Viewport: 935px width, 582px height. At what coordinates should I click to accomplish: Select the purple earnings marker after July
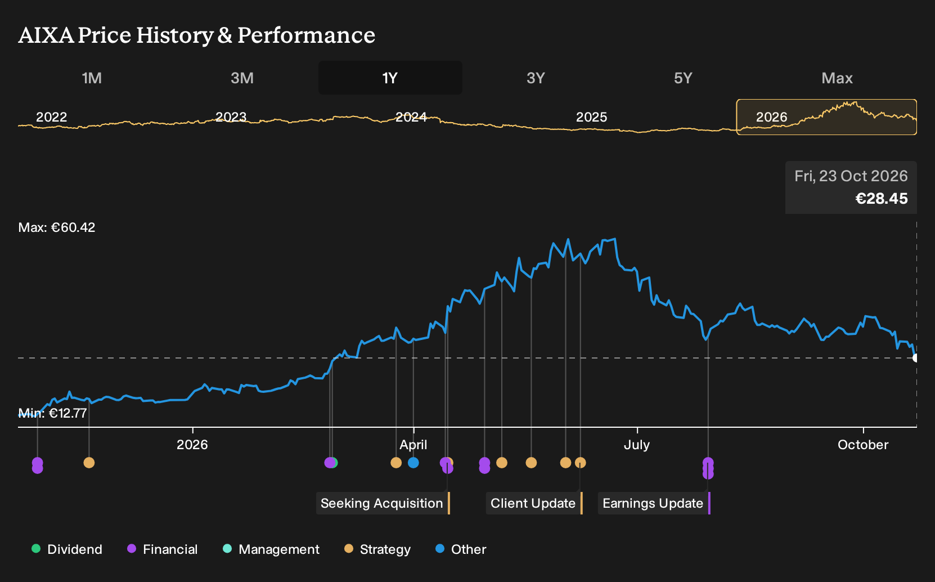708,468
